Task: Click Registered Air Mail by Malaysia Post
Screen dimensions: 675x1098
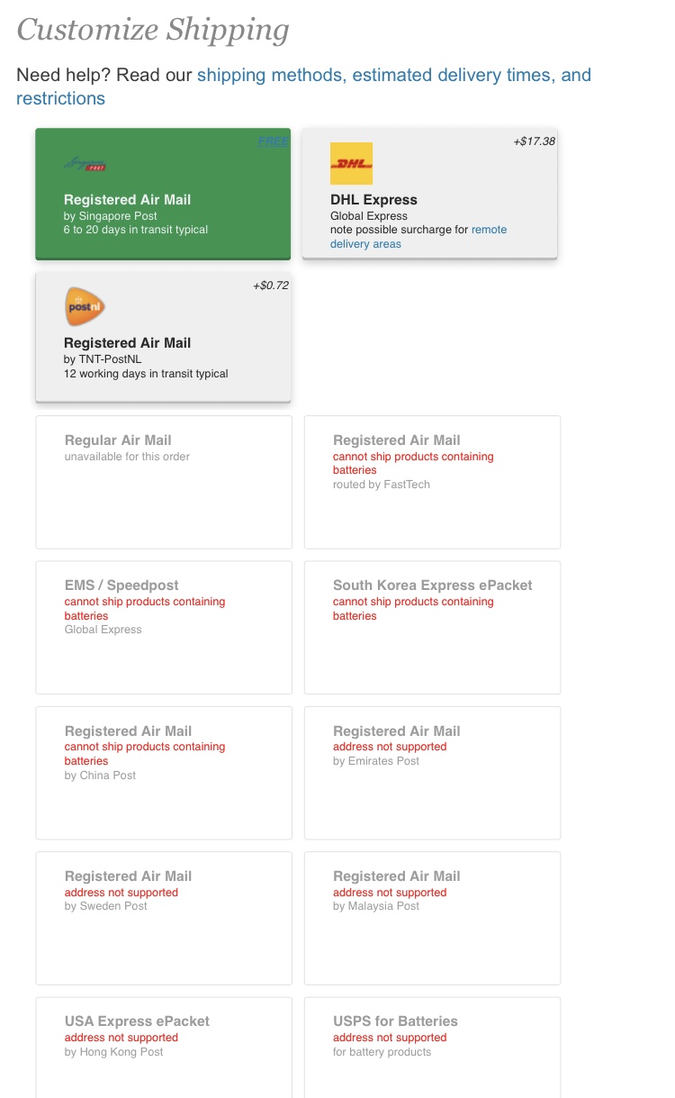Action: click(432, 917)
